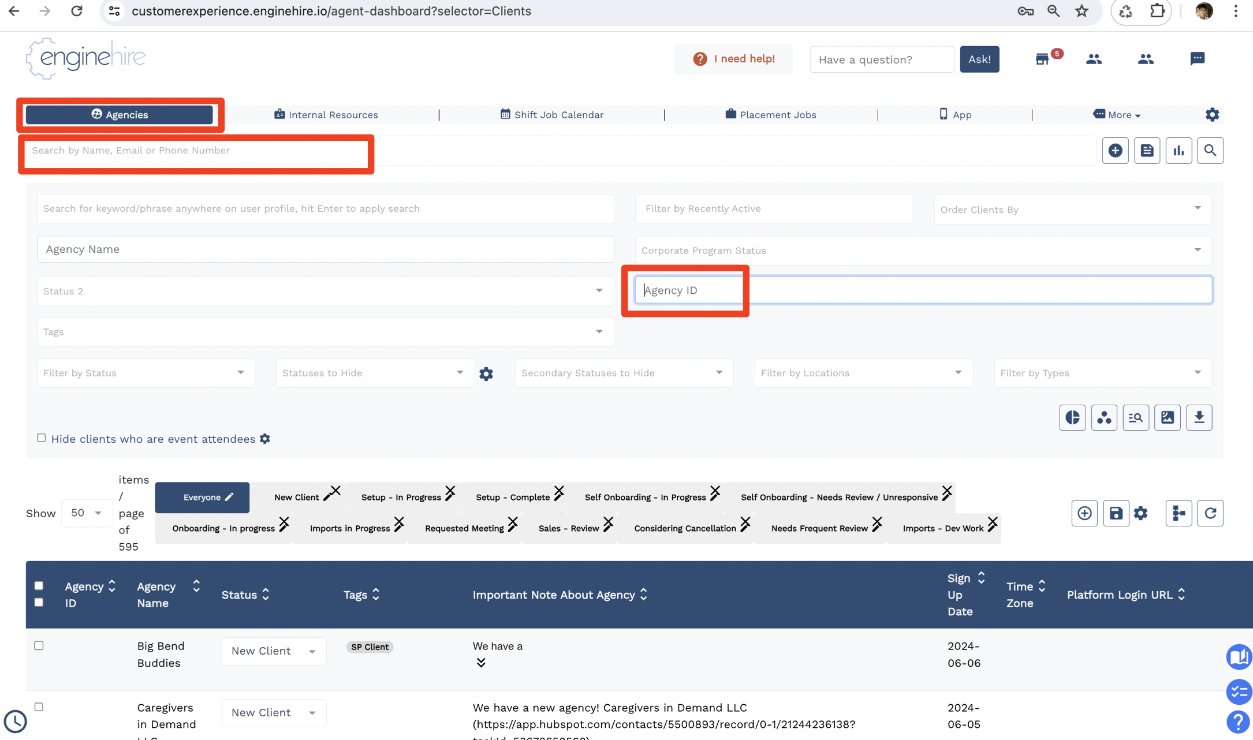This screenshot has width=1253, height=740.
Task: Click the add client plus icon beside search bar
Action: point(1115,151)
